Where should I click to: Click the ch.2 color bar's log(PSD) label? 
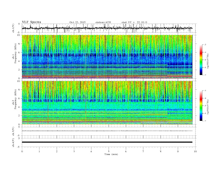pyautogui.click(x=209, y=107)
